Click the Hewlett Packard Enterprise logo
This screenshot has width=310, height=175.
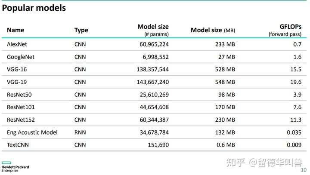pyautogui.click(x=15, y=167)
